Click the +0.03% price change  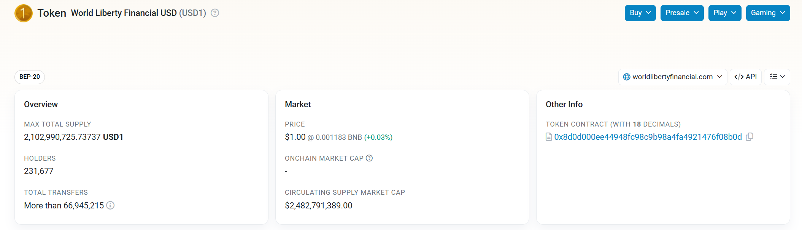click(378, 137)
